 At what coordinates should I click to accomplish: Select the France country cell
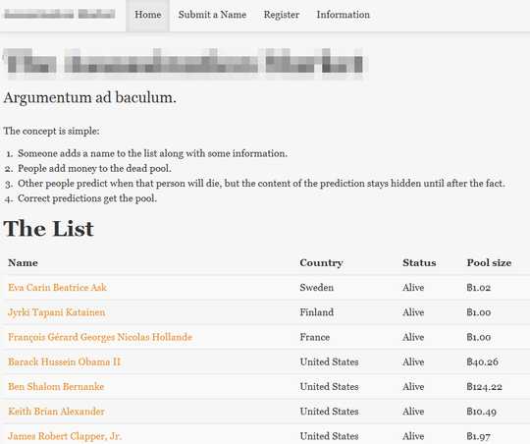point(315,337)
